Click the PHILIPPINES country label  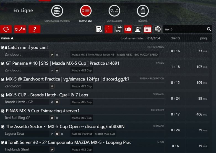click(157, 110)
